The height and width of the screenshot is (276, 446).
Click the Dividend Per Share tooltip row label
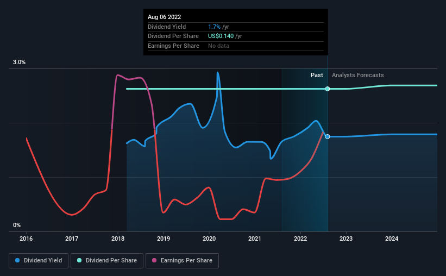[x=173, y=36]
